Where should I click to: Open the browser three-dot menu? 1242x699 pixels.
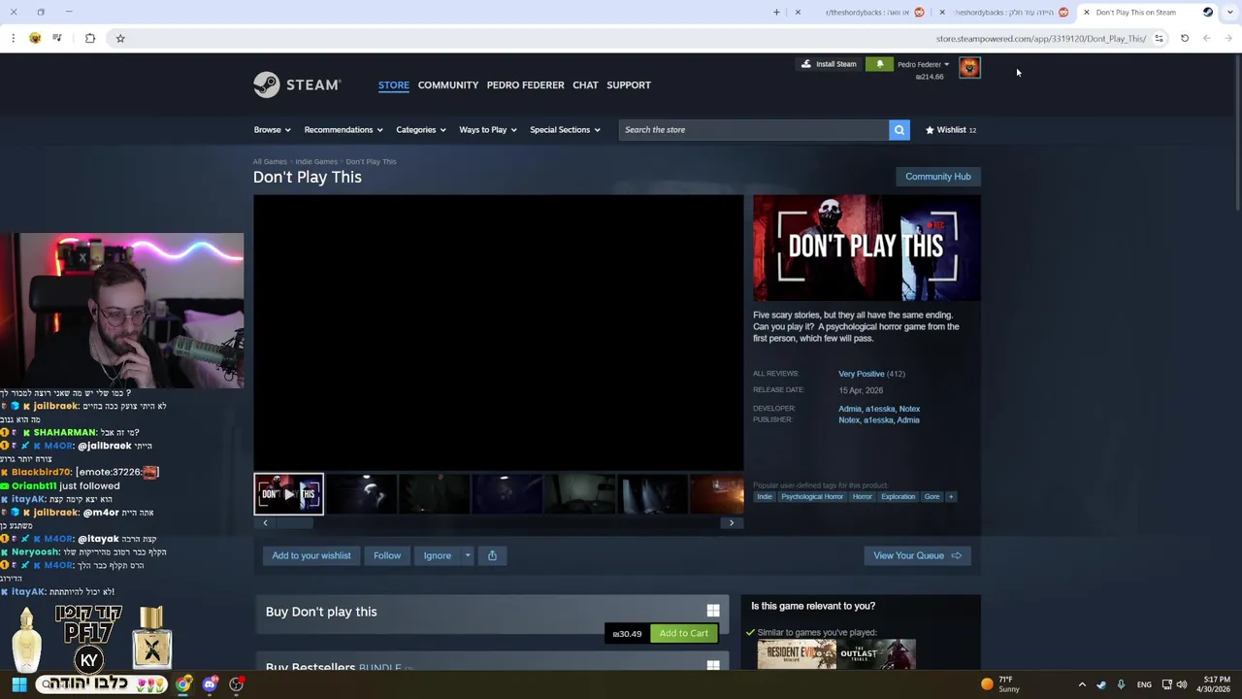click(13, 38)
